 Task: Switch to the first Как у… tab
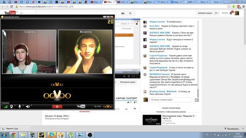click(203, 2)
